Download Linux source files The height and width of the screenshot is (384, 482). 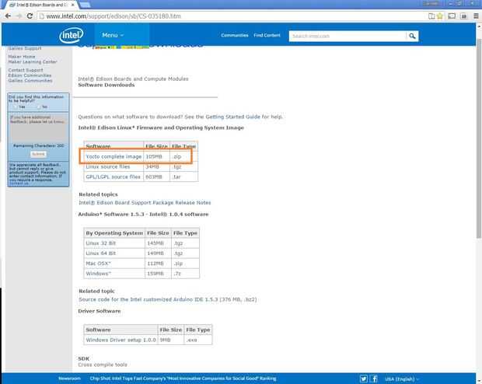point(107,166)
